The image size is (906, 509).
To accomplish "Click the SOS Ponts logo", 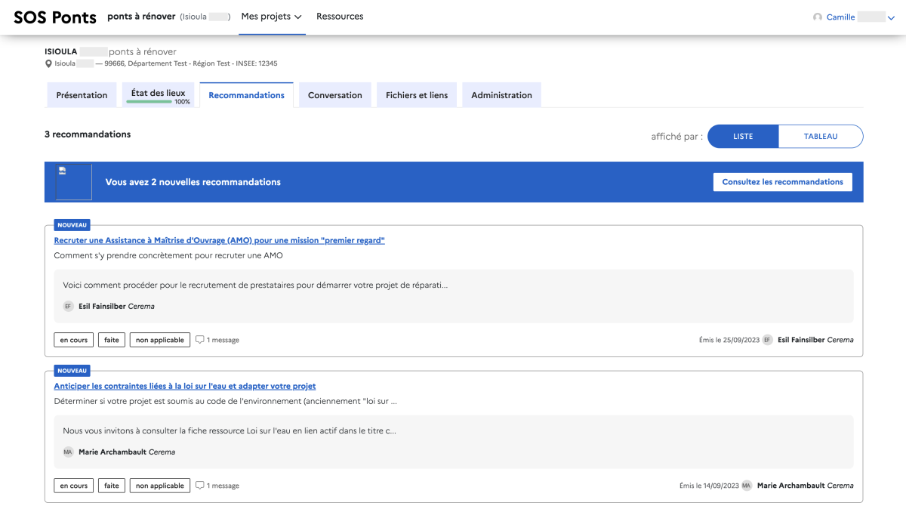I will (55, 17).
